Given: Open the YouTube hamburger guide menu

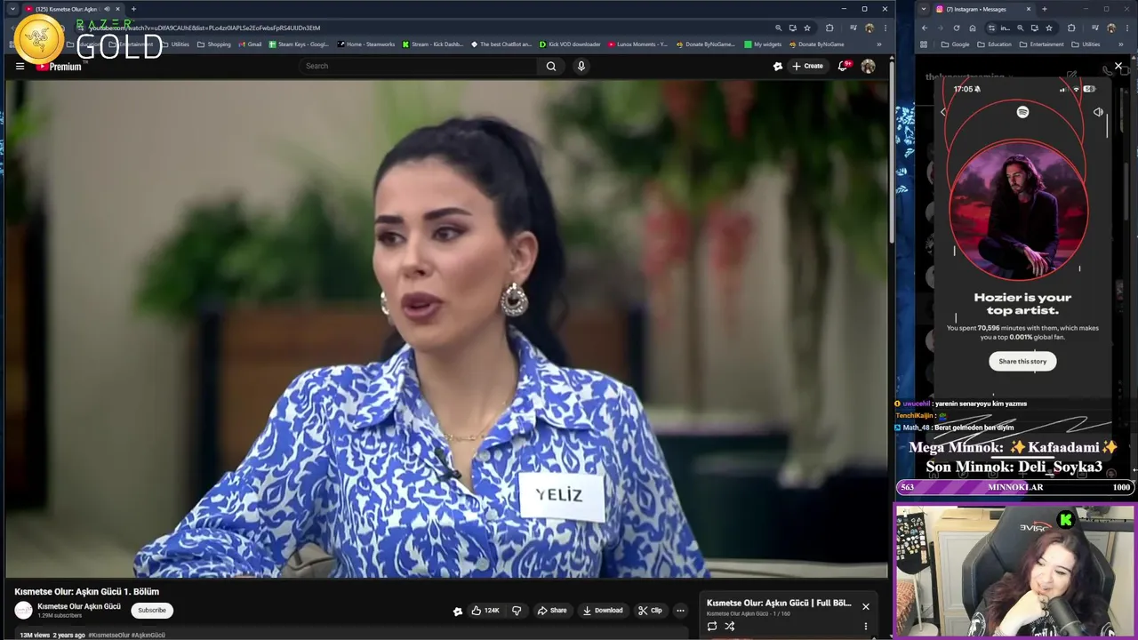Looking at the screenshot, I should 20,66.
